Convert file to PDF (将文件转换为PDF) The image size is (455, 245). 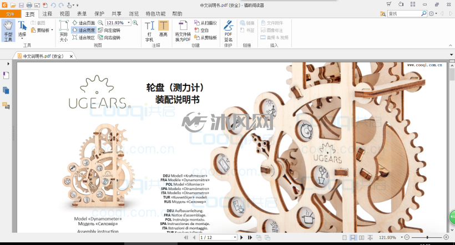pos(183,31)
